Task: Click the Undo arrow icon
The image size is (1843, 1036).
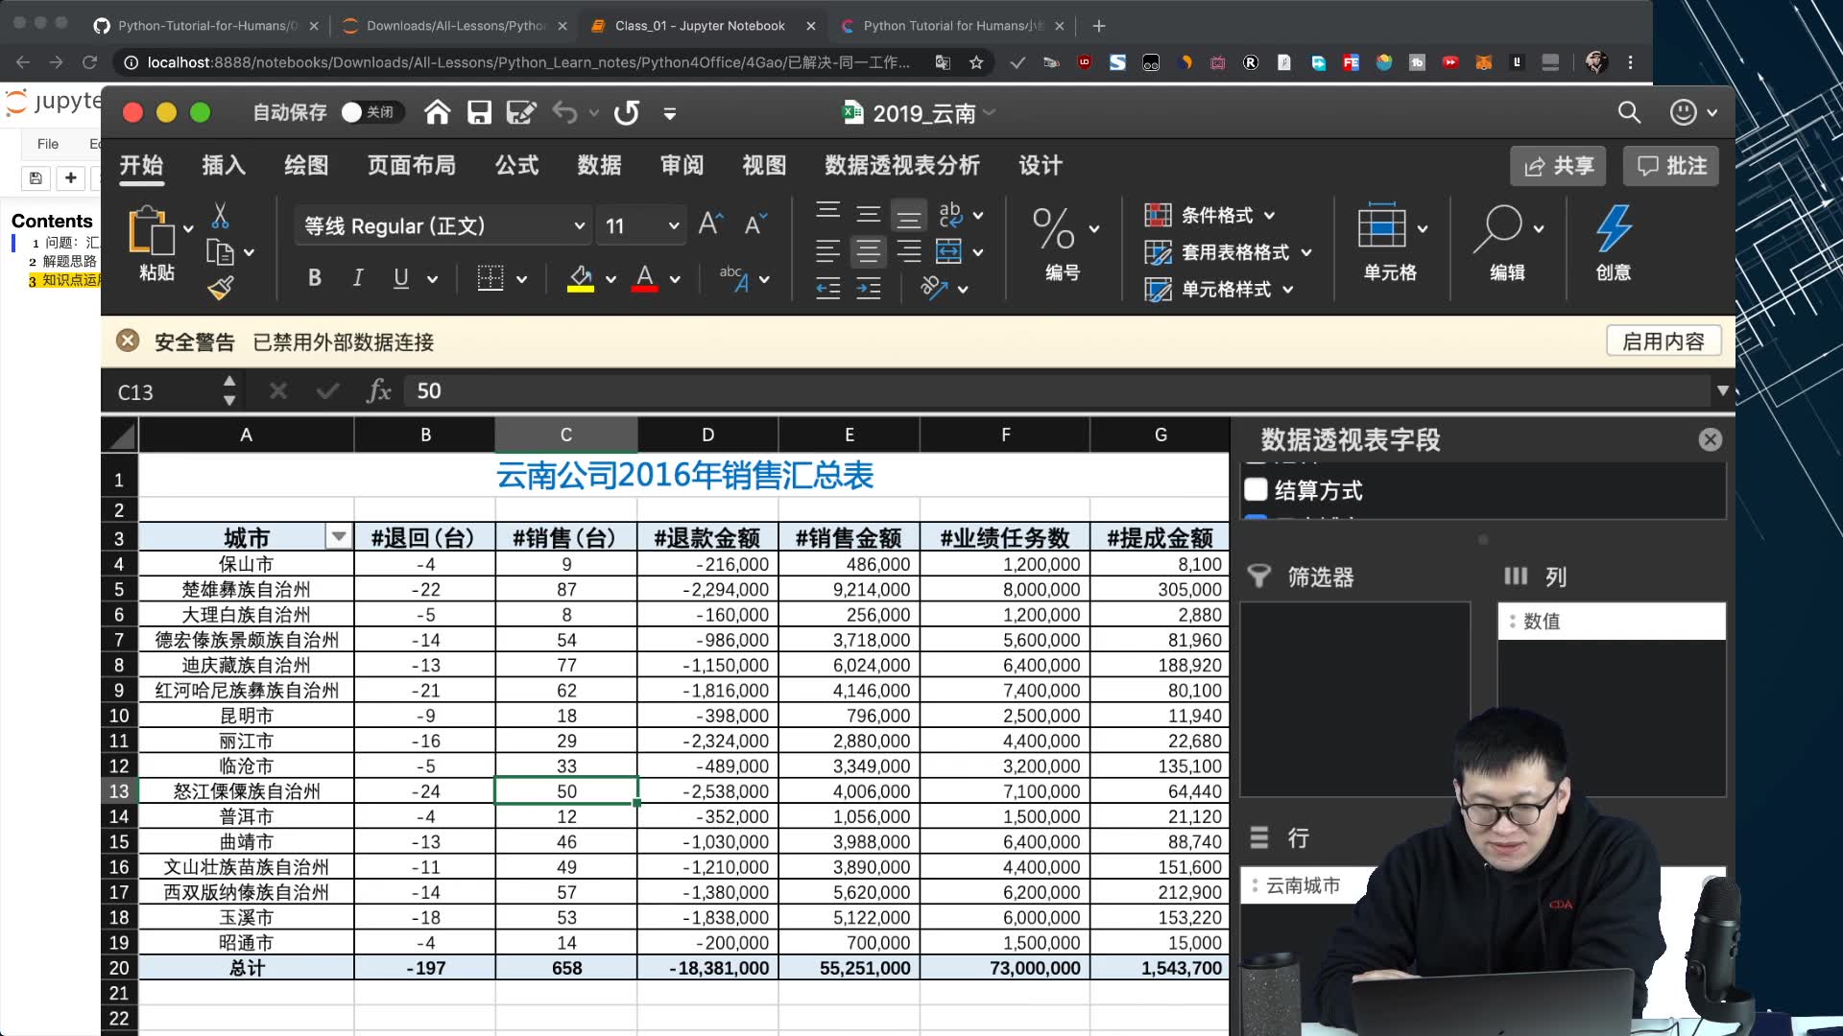Action: [x=565, y=112]
